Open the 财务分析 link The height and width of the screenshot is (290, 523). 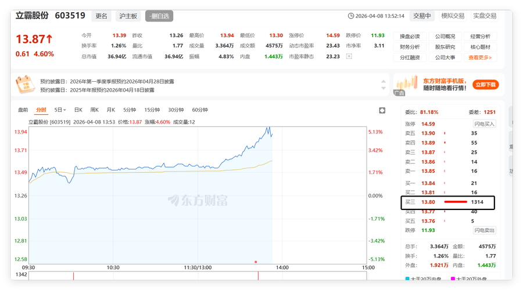coord(410,47)
